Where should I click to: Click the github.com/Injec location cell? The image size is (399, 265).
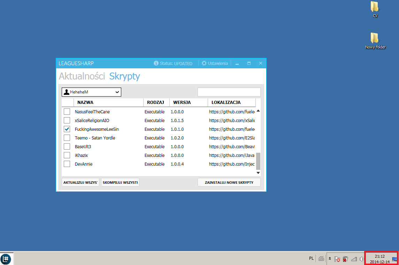(x=232, y=164)
